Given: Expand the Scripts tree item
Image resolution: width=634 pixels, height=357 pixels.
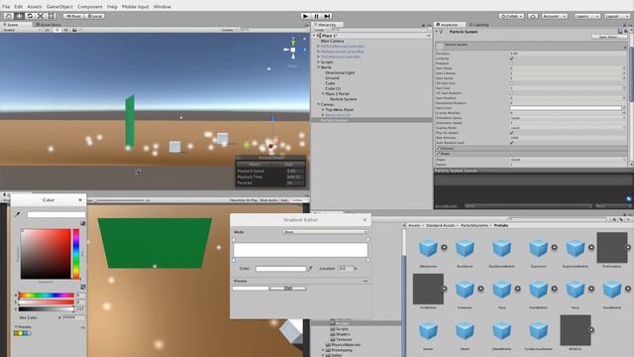Looking at the screenshot, I should tap(319, 61).
